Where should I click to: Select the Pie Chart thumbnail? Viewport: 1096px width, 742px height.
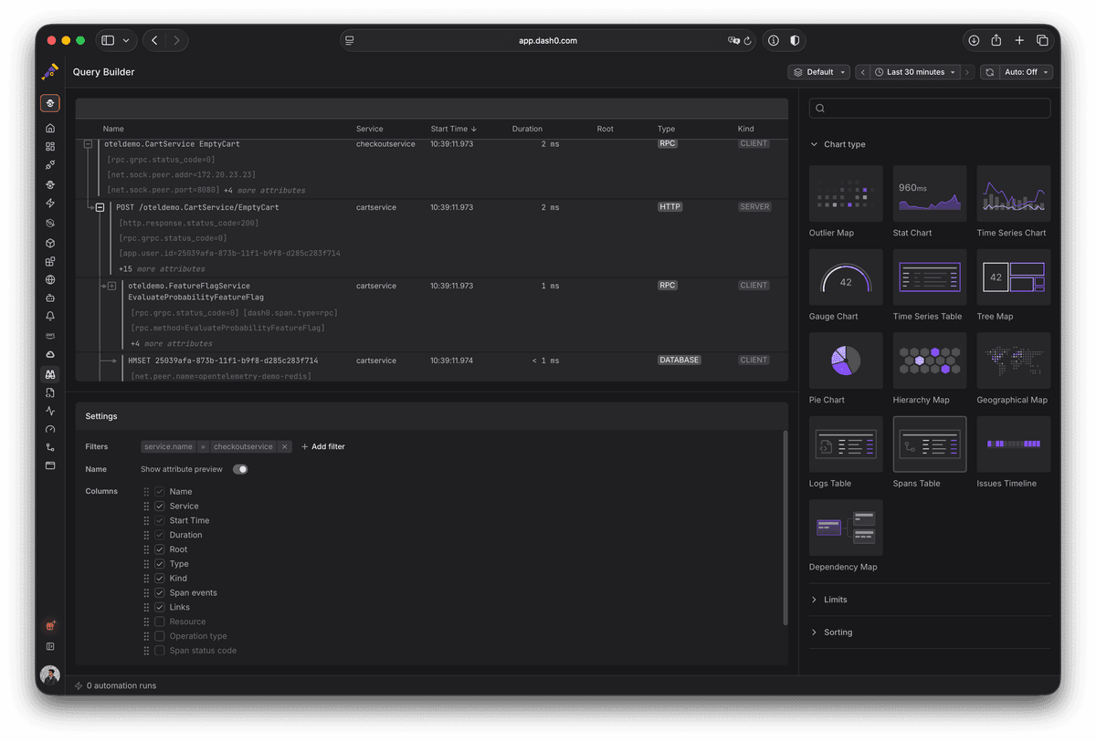point(846,361)
